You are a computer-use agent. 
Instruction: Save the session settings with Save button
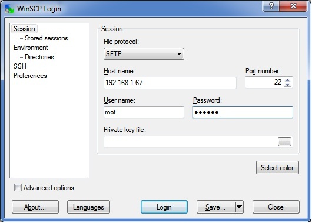[x=216, y=207]
